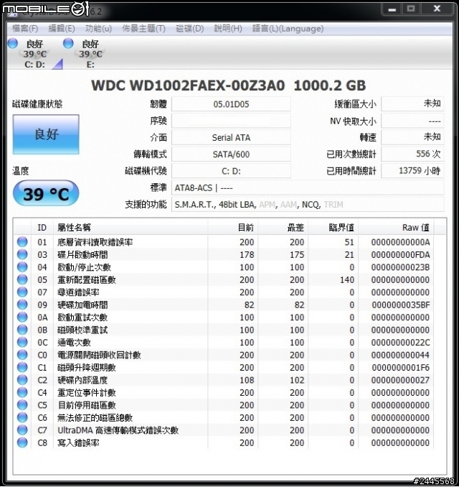The height and width of the screenshot is (487, 459).
Task: Select the UltraDMA 高速傳輸模式錯誤次數 row name
Action: pos(118,430)
